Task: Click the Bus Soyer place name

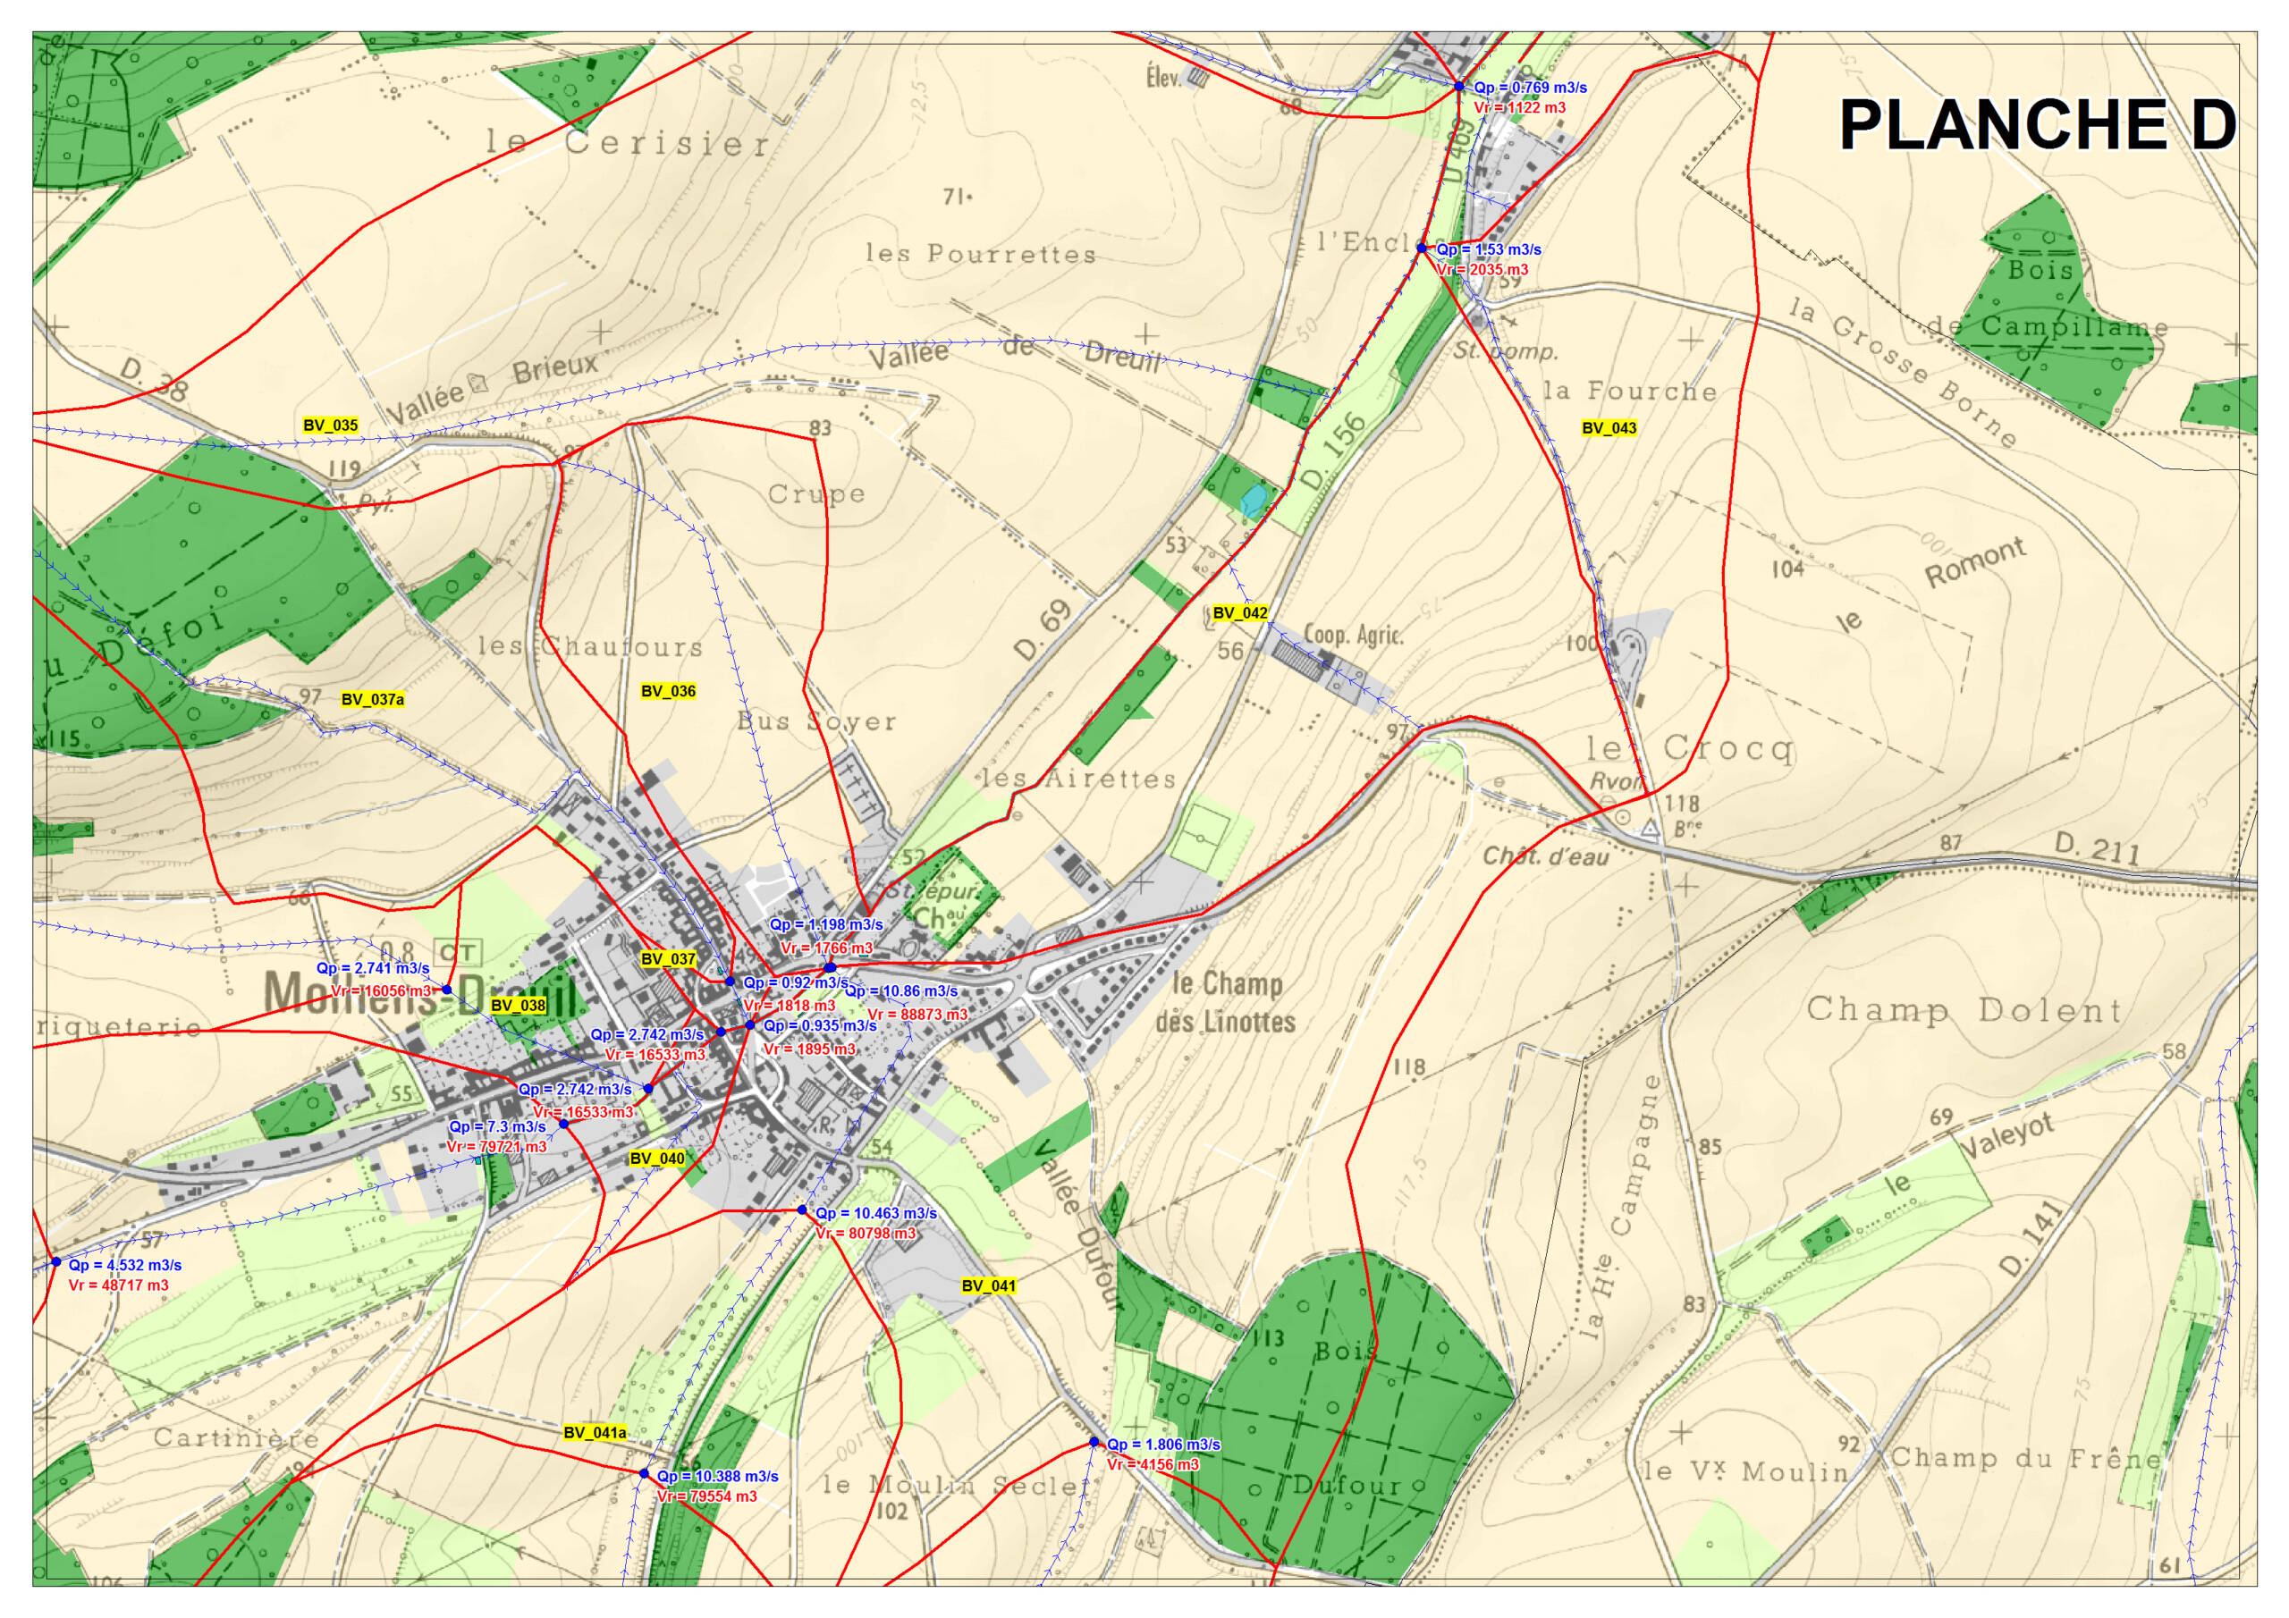Action: [x=816, y=721]
